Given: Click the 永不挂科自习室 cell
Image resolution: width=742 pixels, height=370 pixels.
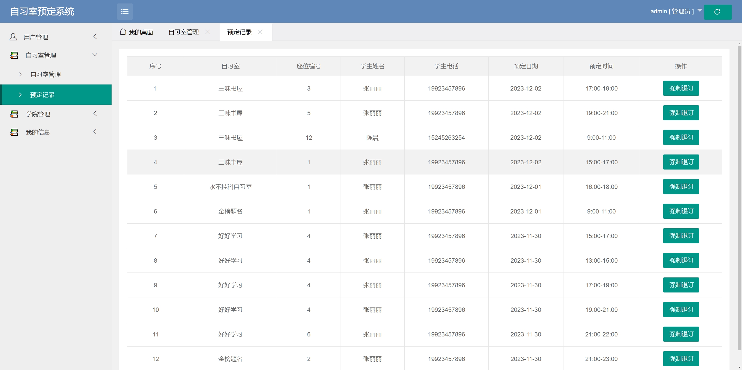Looking at the screenshot, I should click(230, 187).
